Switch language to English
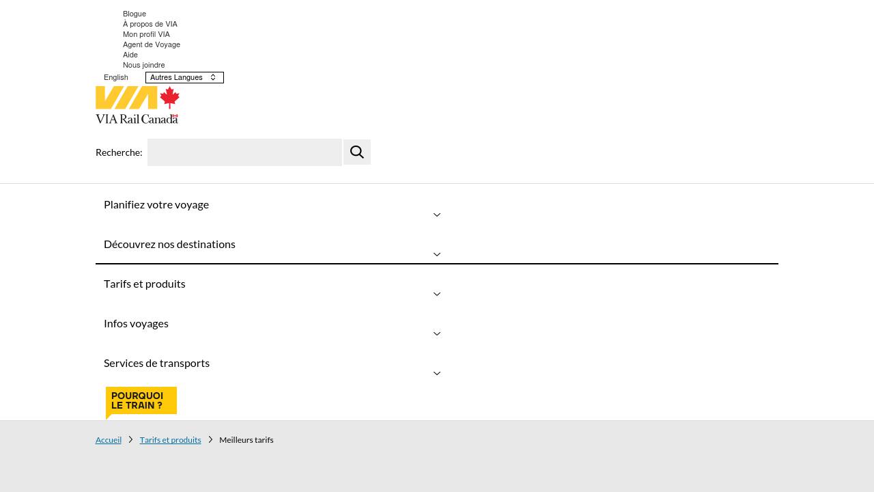 click(116, 77)
